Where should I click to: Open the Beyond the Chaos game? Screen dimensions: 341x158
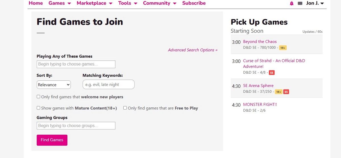click(260, 41)
